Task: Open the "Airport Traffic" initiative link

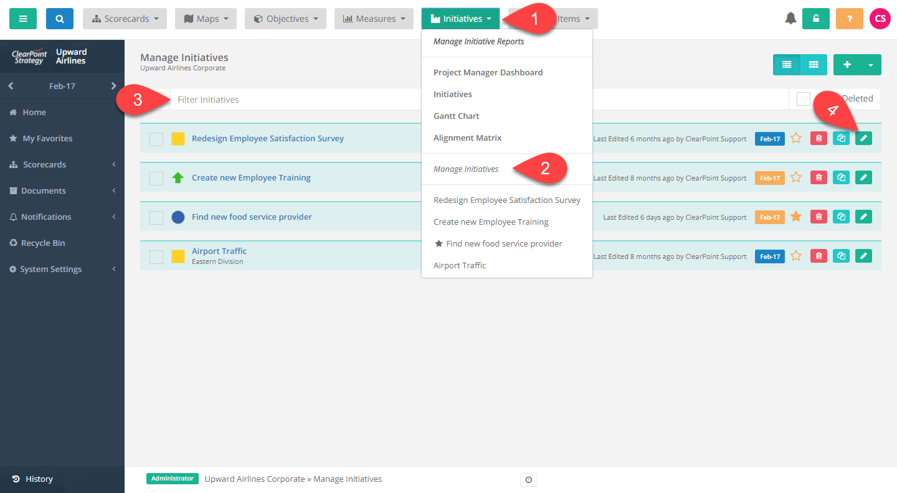Action: (x=219, y=251)
